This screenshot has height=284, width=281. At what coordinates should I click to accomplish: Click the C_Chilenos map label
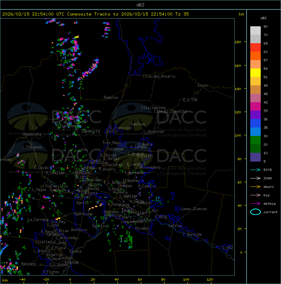pyautogui.click(x=32, y=147)
